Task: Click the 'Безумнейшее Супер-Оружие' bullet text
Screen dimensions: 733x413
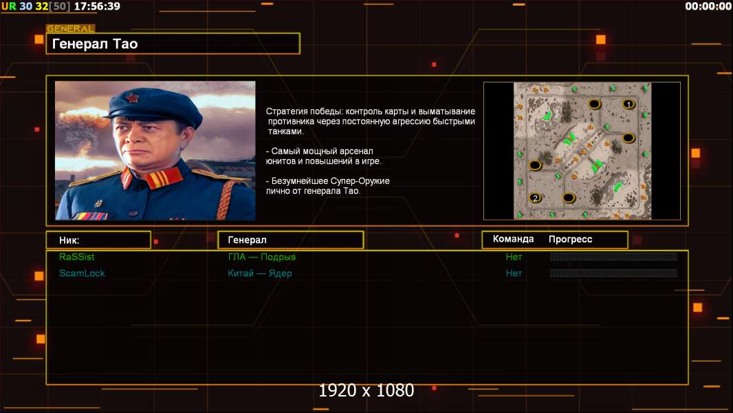Action: (x=328, y=186)
